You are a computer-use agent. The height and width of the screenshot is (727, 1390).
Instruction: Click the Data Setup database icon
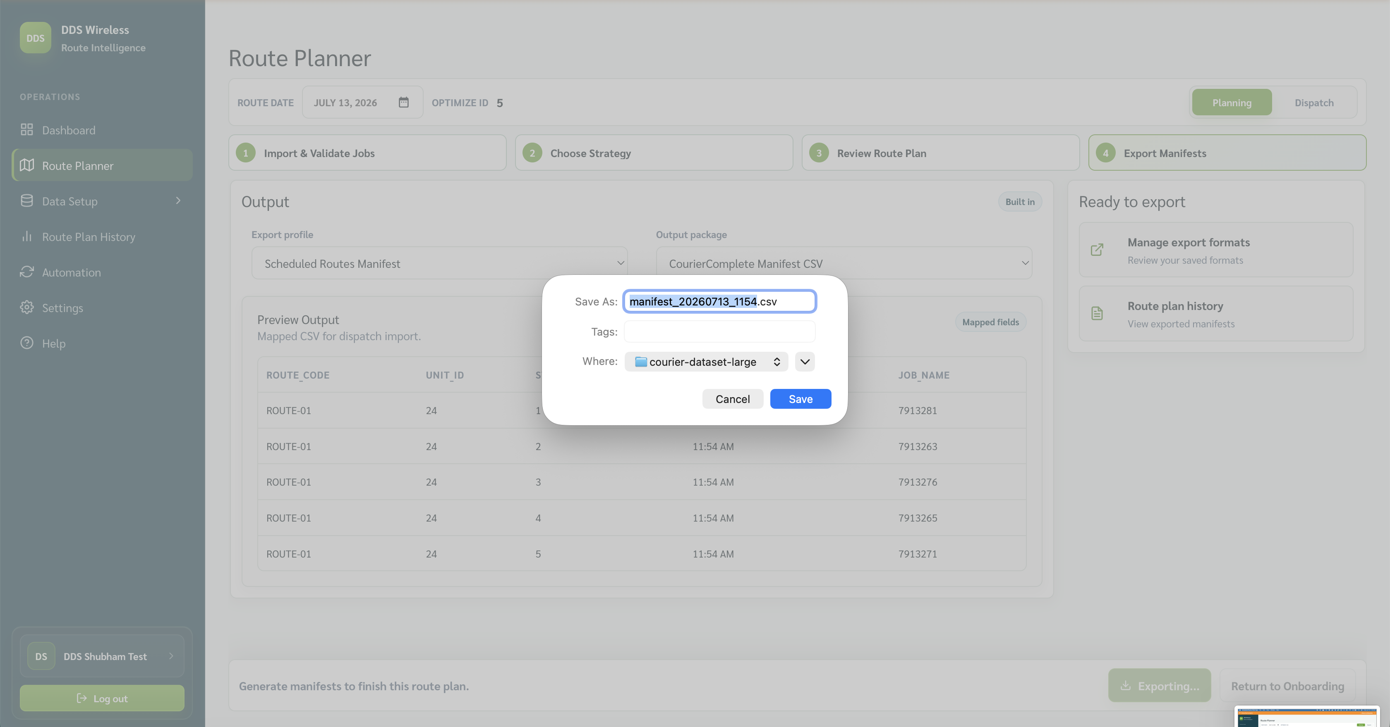[x=26, y=201]
